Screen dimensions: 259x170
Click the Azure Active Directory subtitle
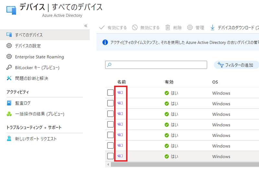pyautogui.click(x=62, y=15)
